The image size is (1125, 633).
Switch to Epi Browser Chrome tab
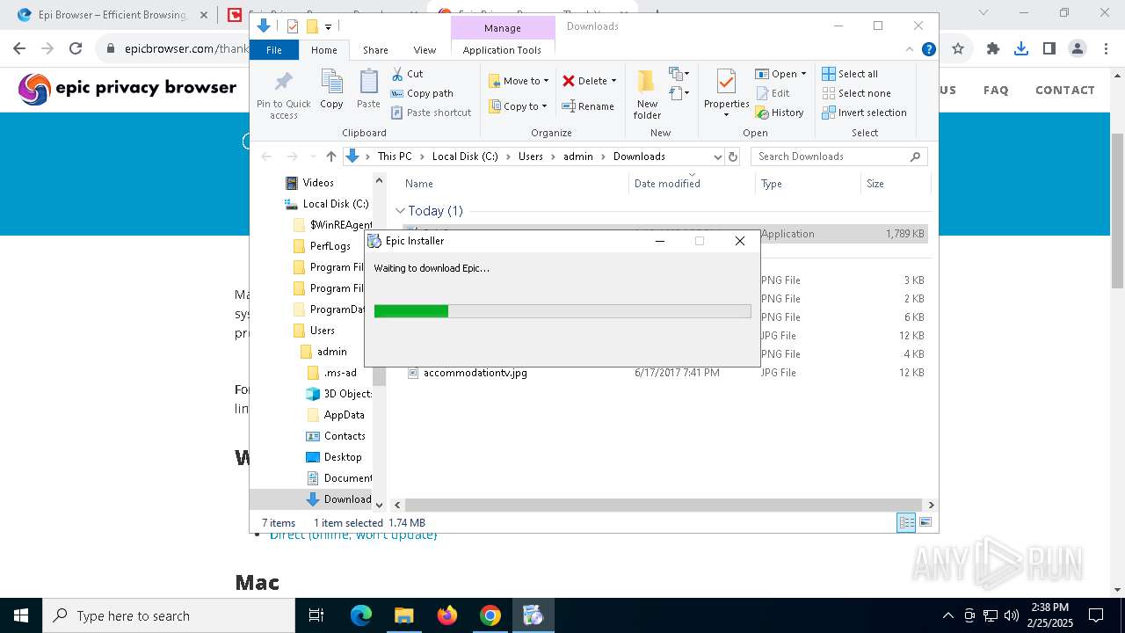[112, 15]
